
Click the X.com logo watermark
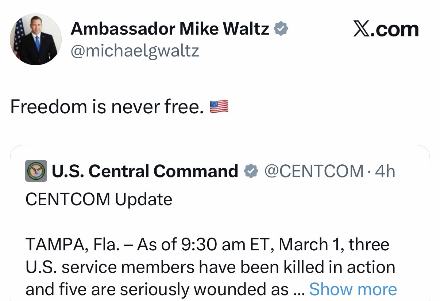click(386, 29)
